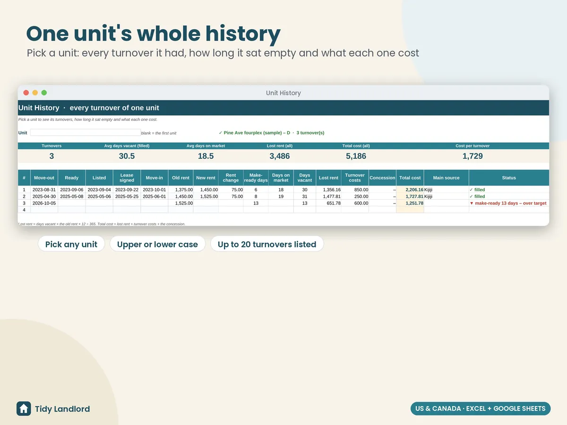This screenshot has width=567, height=425.
Task: Click the move-out date 2023-08-31
Action: [44, 190]
